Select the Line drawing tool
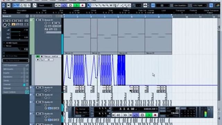 (122, 6)
